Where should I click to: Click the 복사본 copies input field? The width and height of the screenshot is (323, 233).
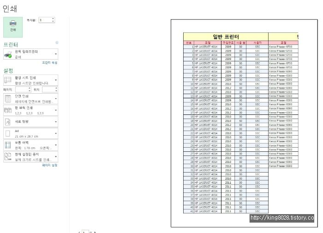tap(45, 20)
